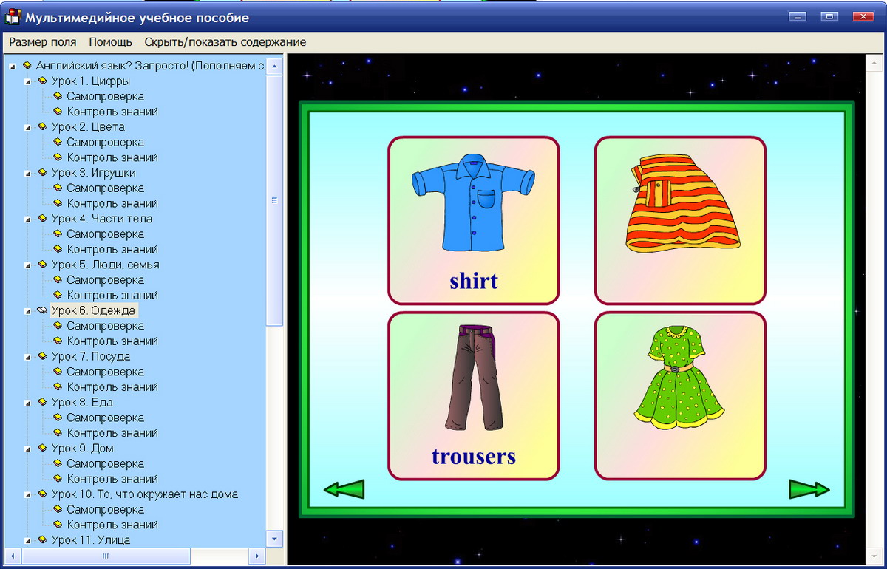This screenshot has width=887, height=569.
Task: Click the green right arrow for next page
Action: 809,489
